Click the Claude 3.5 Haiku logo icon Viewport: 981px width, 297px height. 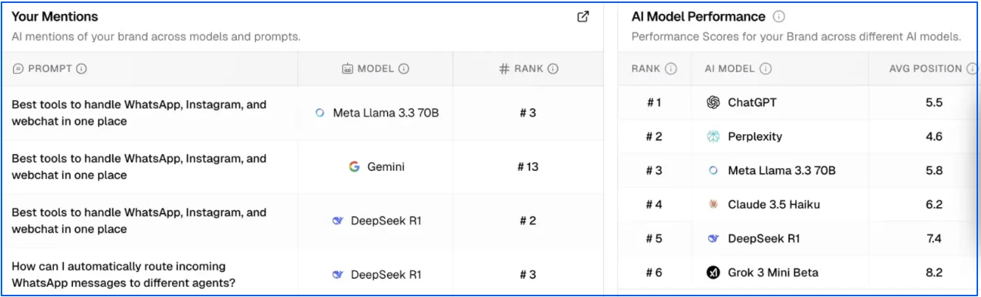(x=713, y=204)
